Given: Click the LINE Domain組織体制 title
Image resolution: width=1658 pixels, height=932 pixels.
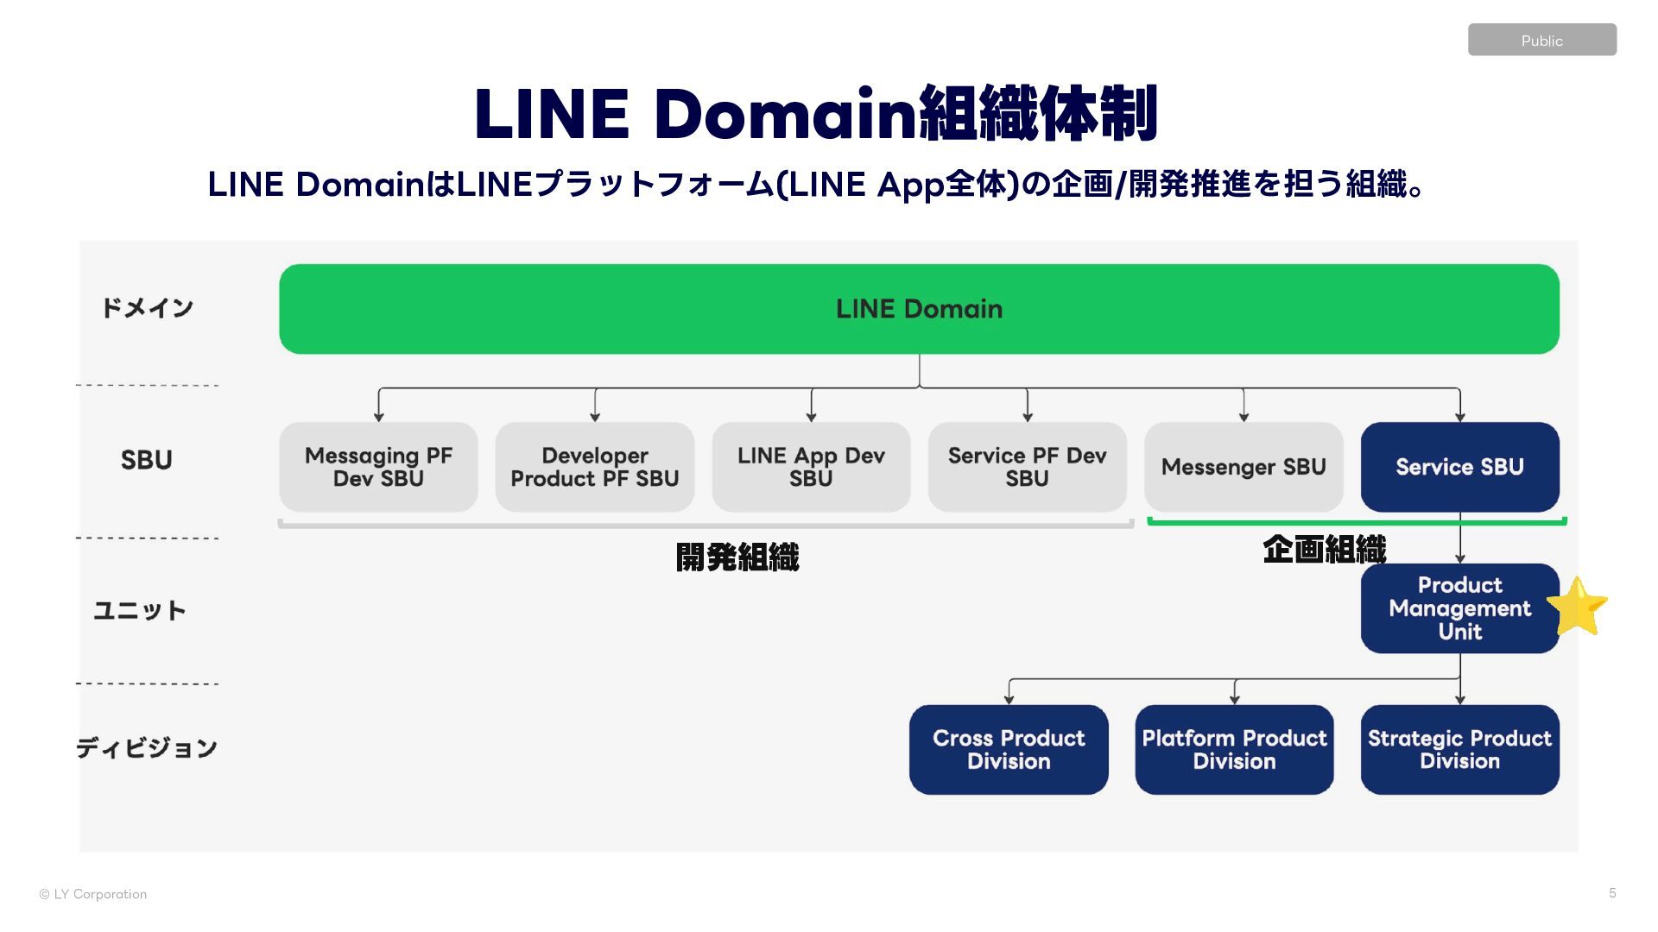Looking at the screenshot, I should point(815,114).
